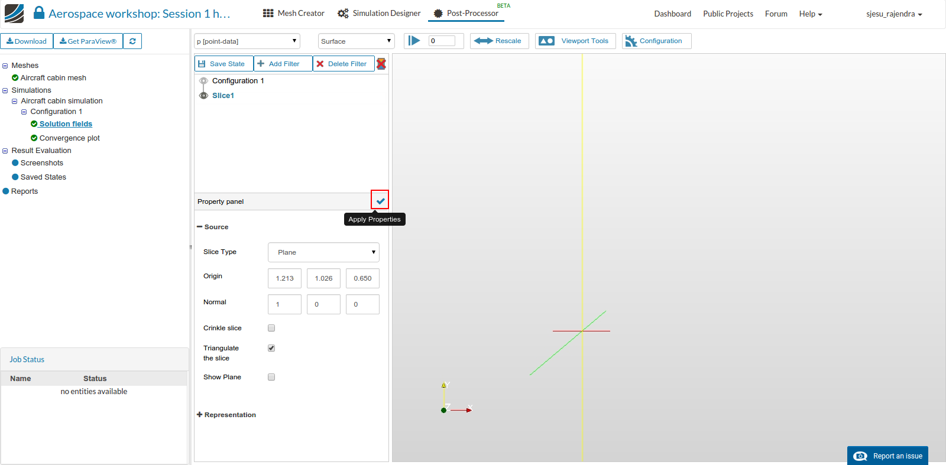Toggle visibility eye of Slice1

coord(203,96)
